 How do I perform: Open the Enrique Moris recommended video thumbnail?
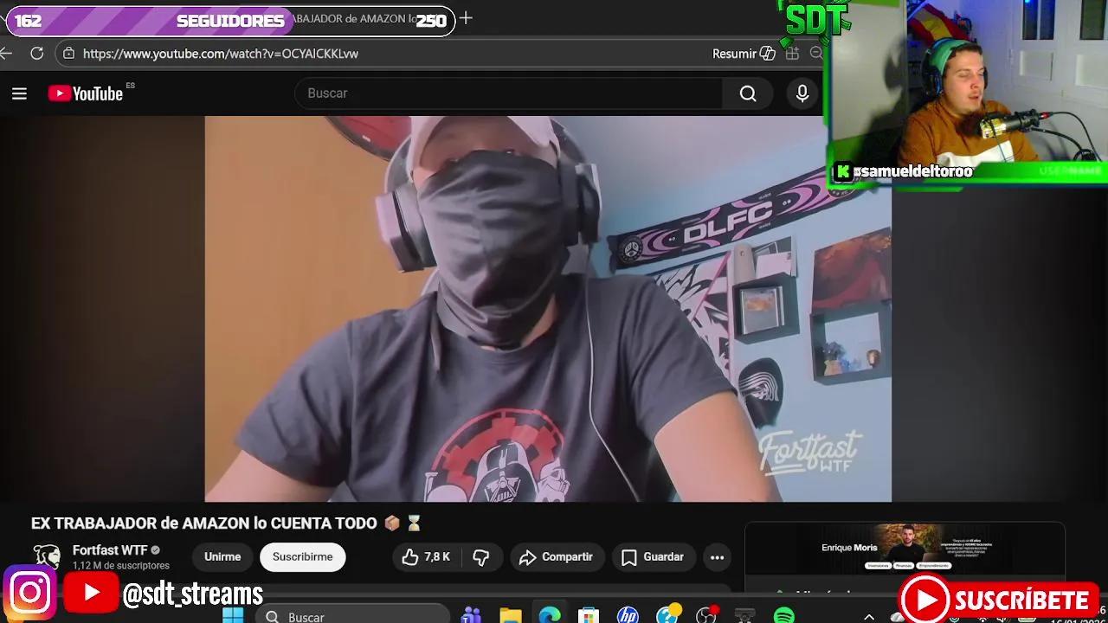click(904, 551)
